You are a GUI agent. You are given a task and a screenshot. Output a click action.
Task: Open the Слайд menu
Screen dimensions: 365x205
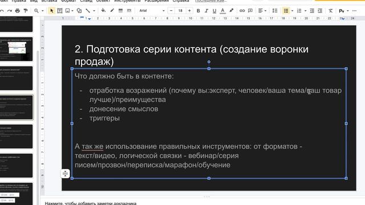click(86, 1)
